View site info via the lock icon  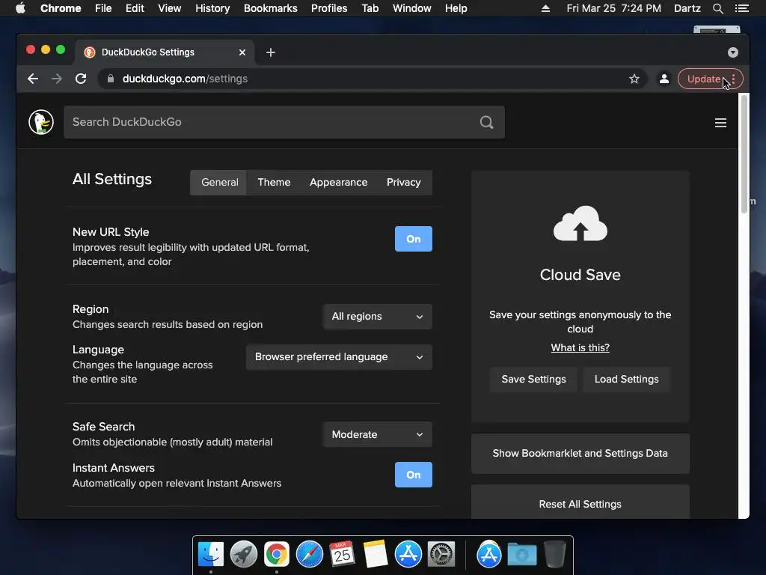pyautogui.click(x=111, y=79)
